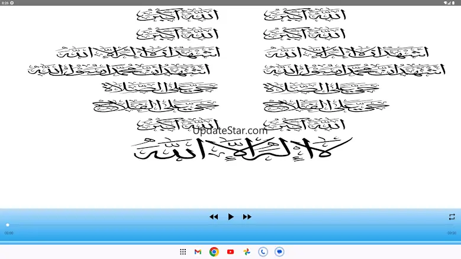Click the fast-forward button

[247, 217]
